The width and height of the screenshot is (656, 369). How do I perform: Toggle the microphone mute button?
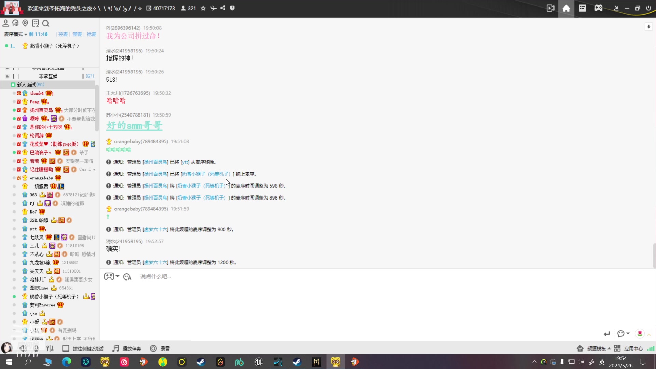pos(36,348)
